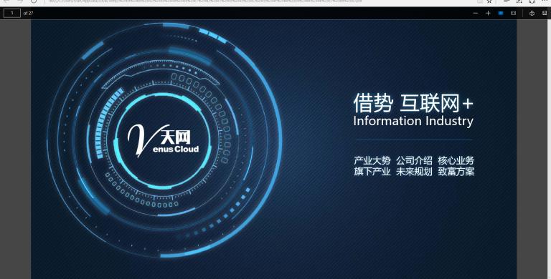551x279 pixels.
Task: Switch the PDF page layout view
Action: coord(514,13)
